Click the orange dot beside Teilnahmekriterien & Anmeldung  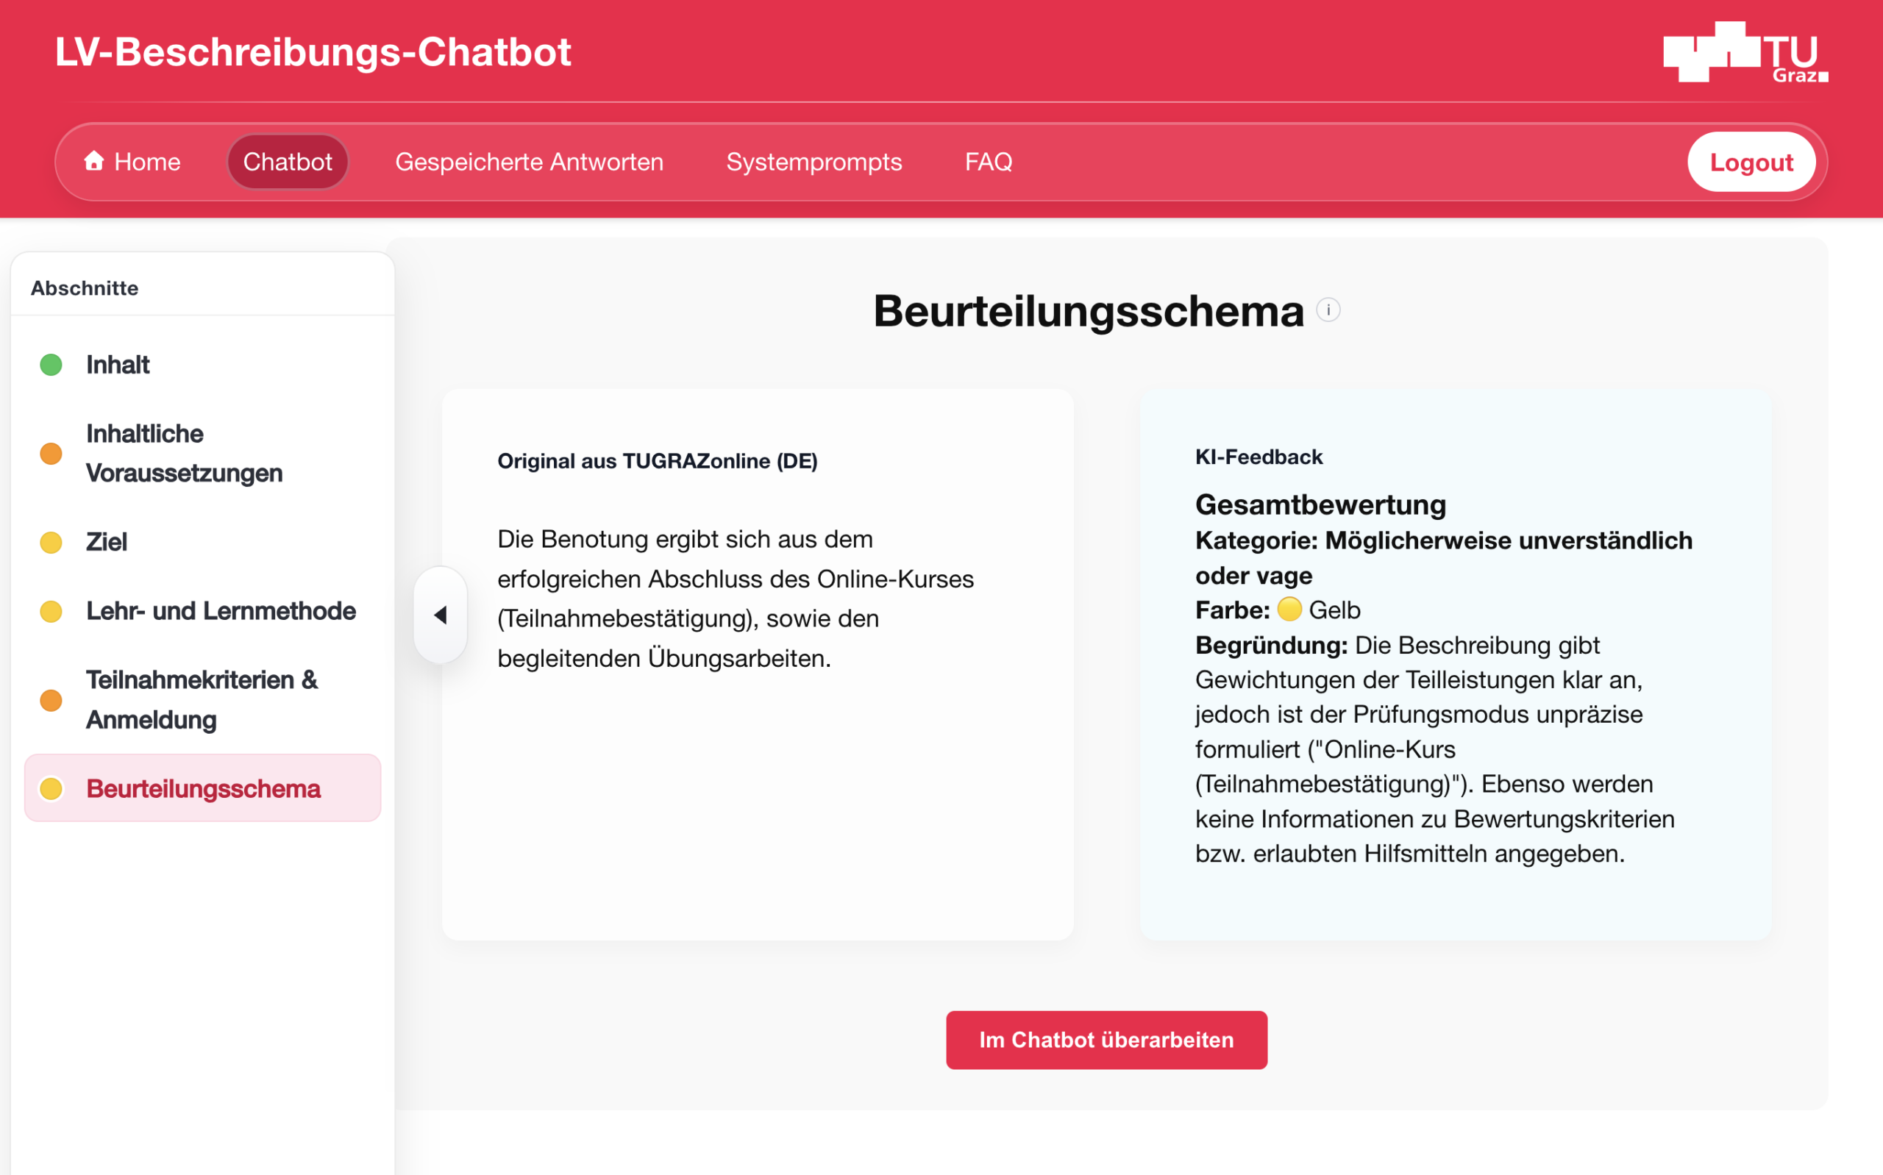[x=51, y=700]
